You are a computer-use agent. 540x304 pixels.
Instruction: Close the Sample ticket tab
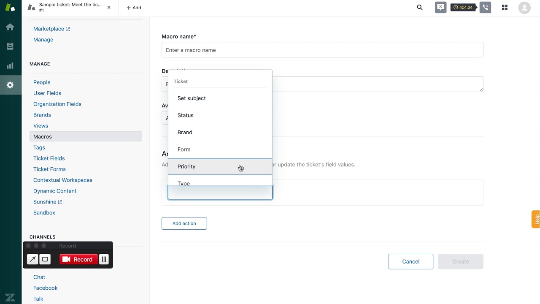(x=109, y=8)
